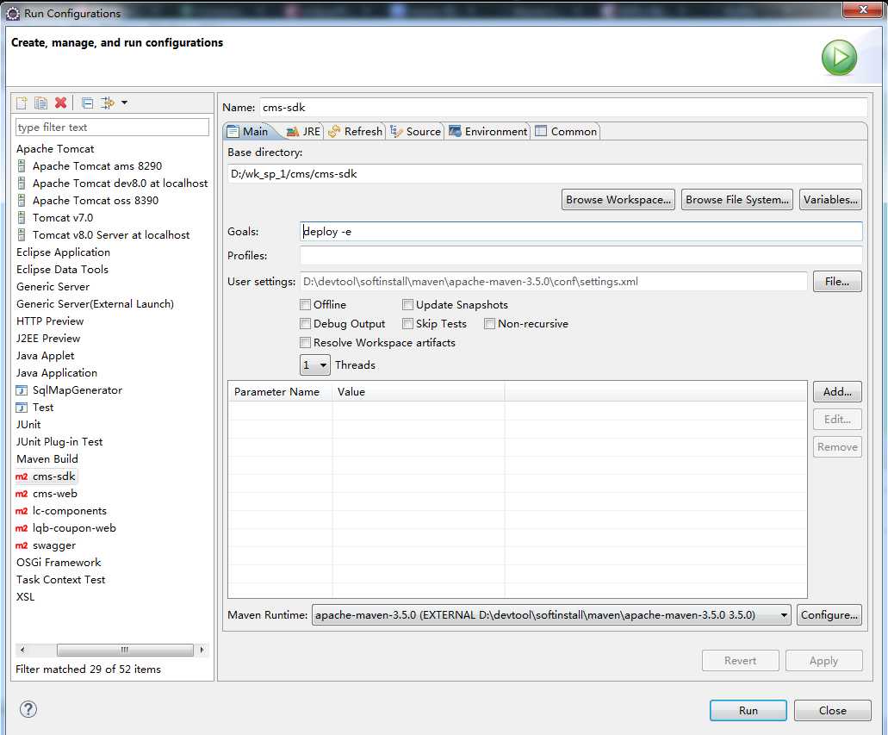Open the Maven Runtime dropdown
Screen dimensions: 888x735
tap(551, 615)
